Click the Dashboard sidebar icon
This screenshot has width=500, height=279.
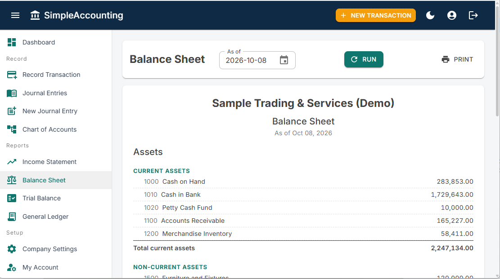pos(12,42)
